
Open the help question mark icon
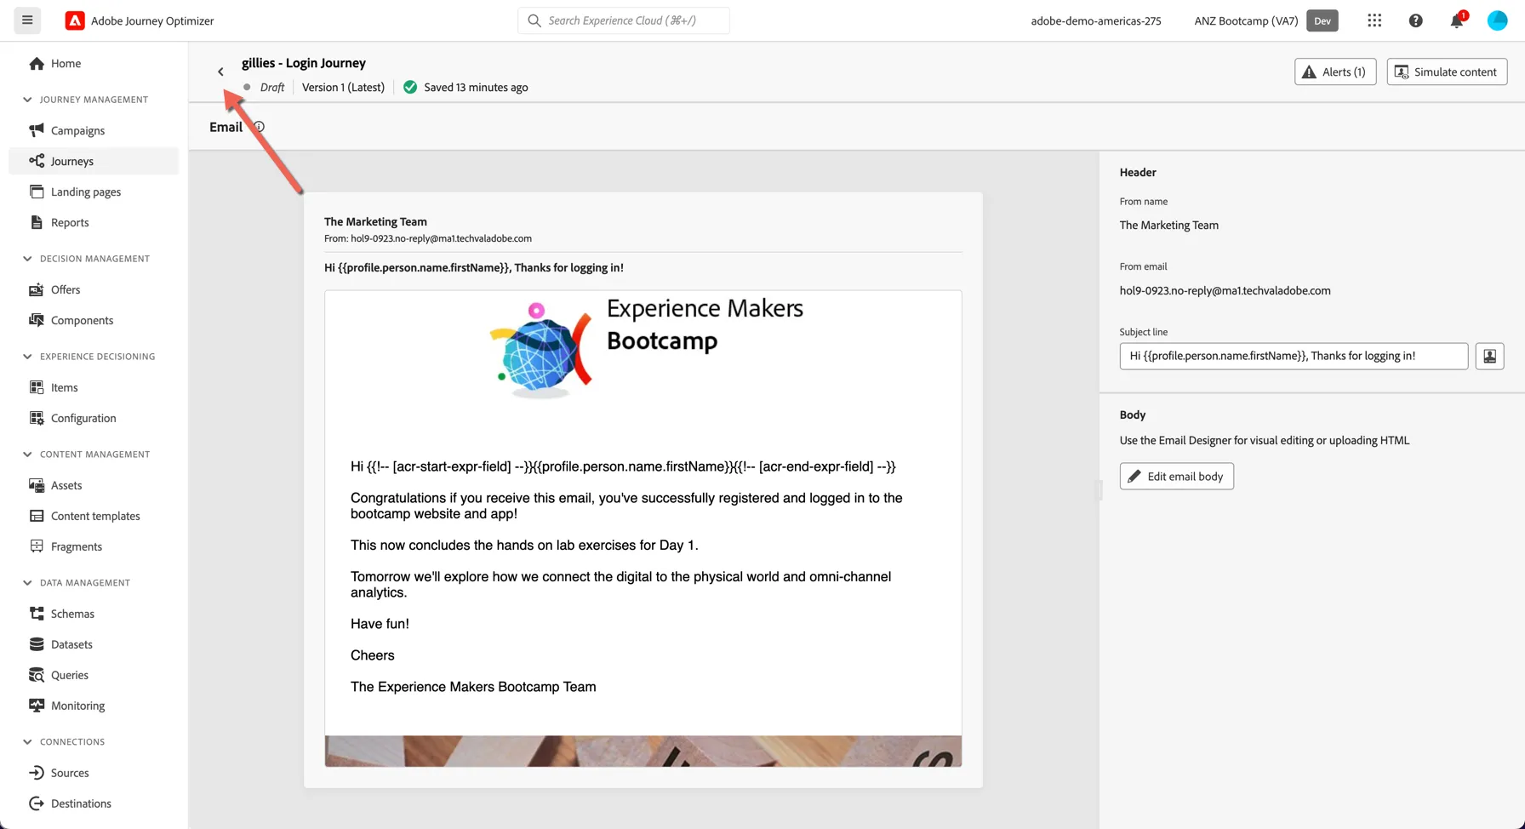click(x=1415, y=20)
